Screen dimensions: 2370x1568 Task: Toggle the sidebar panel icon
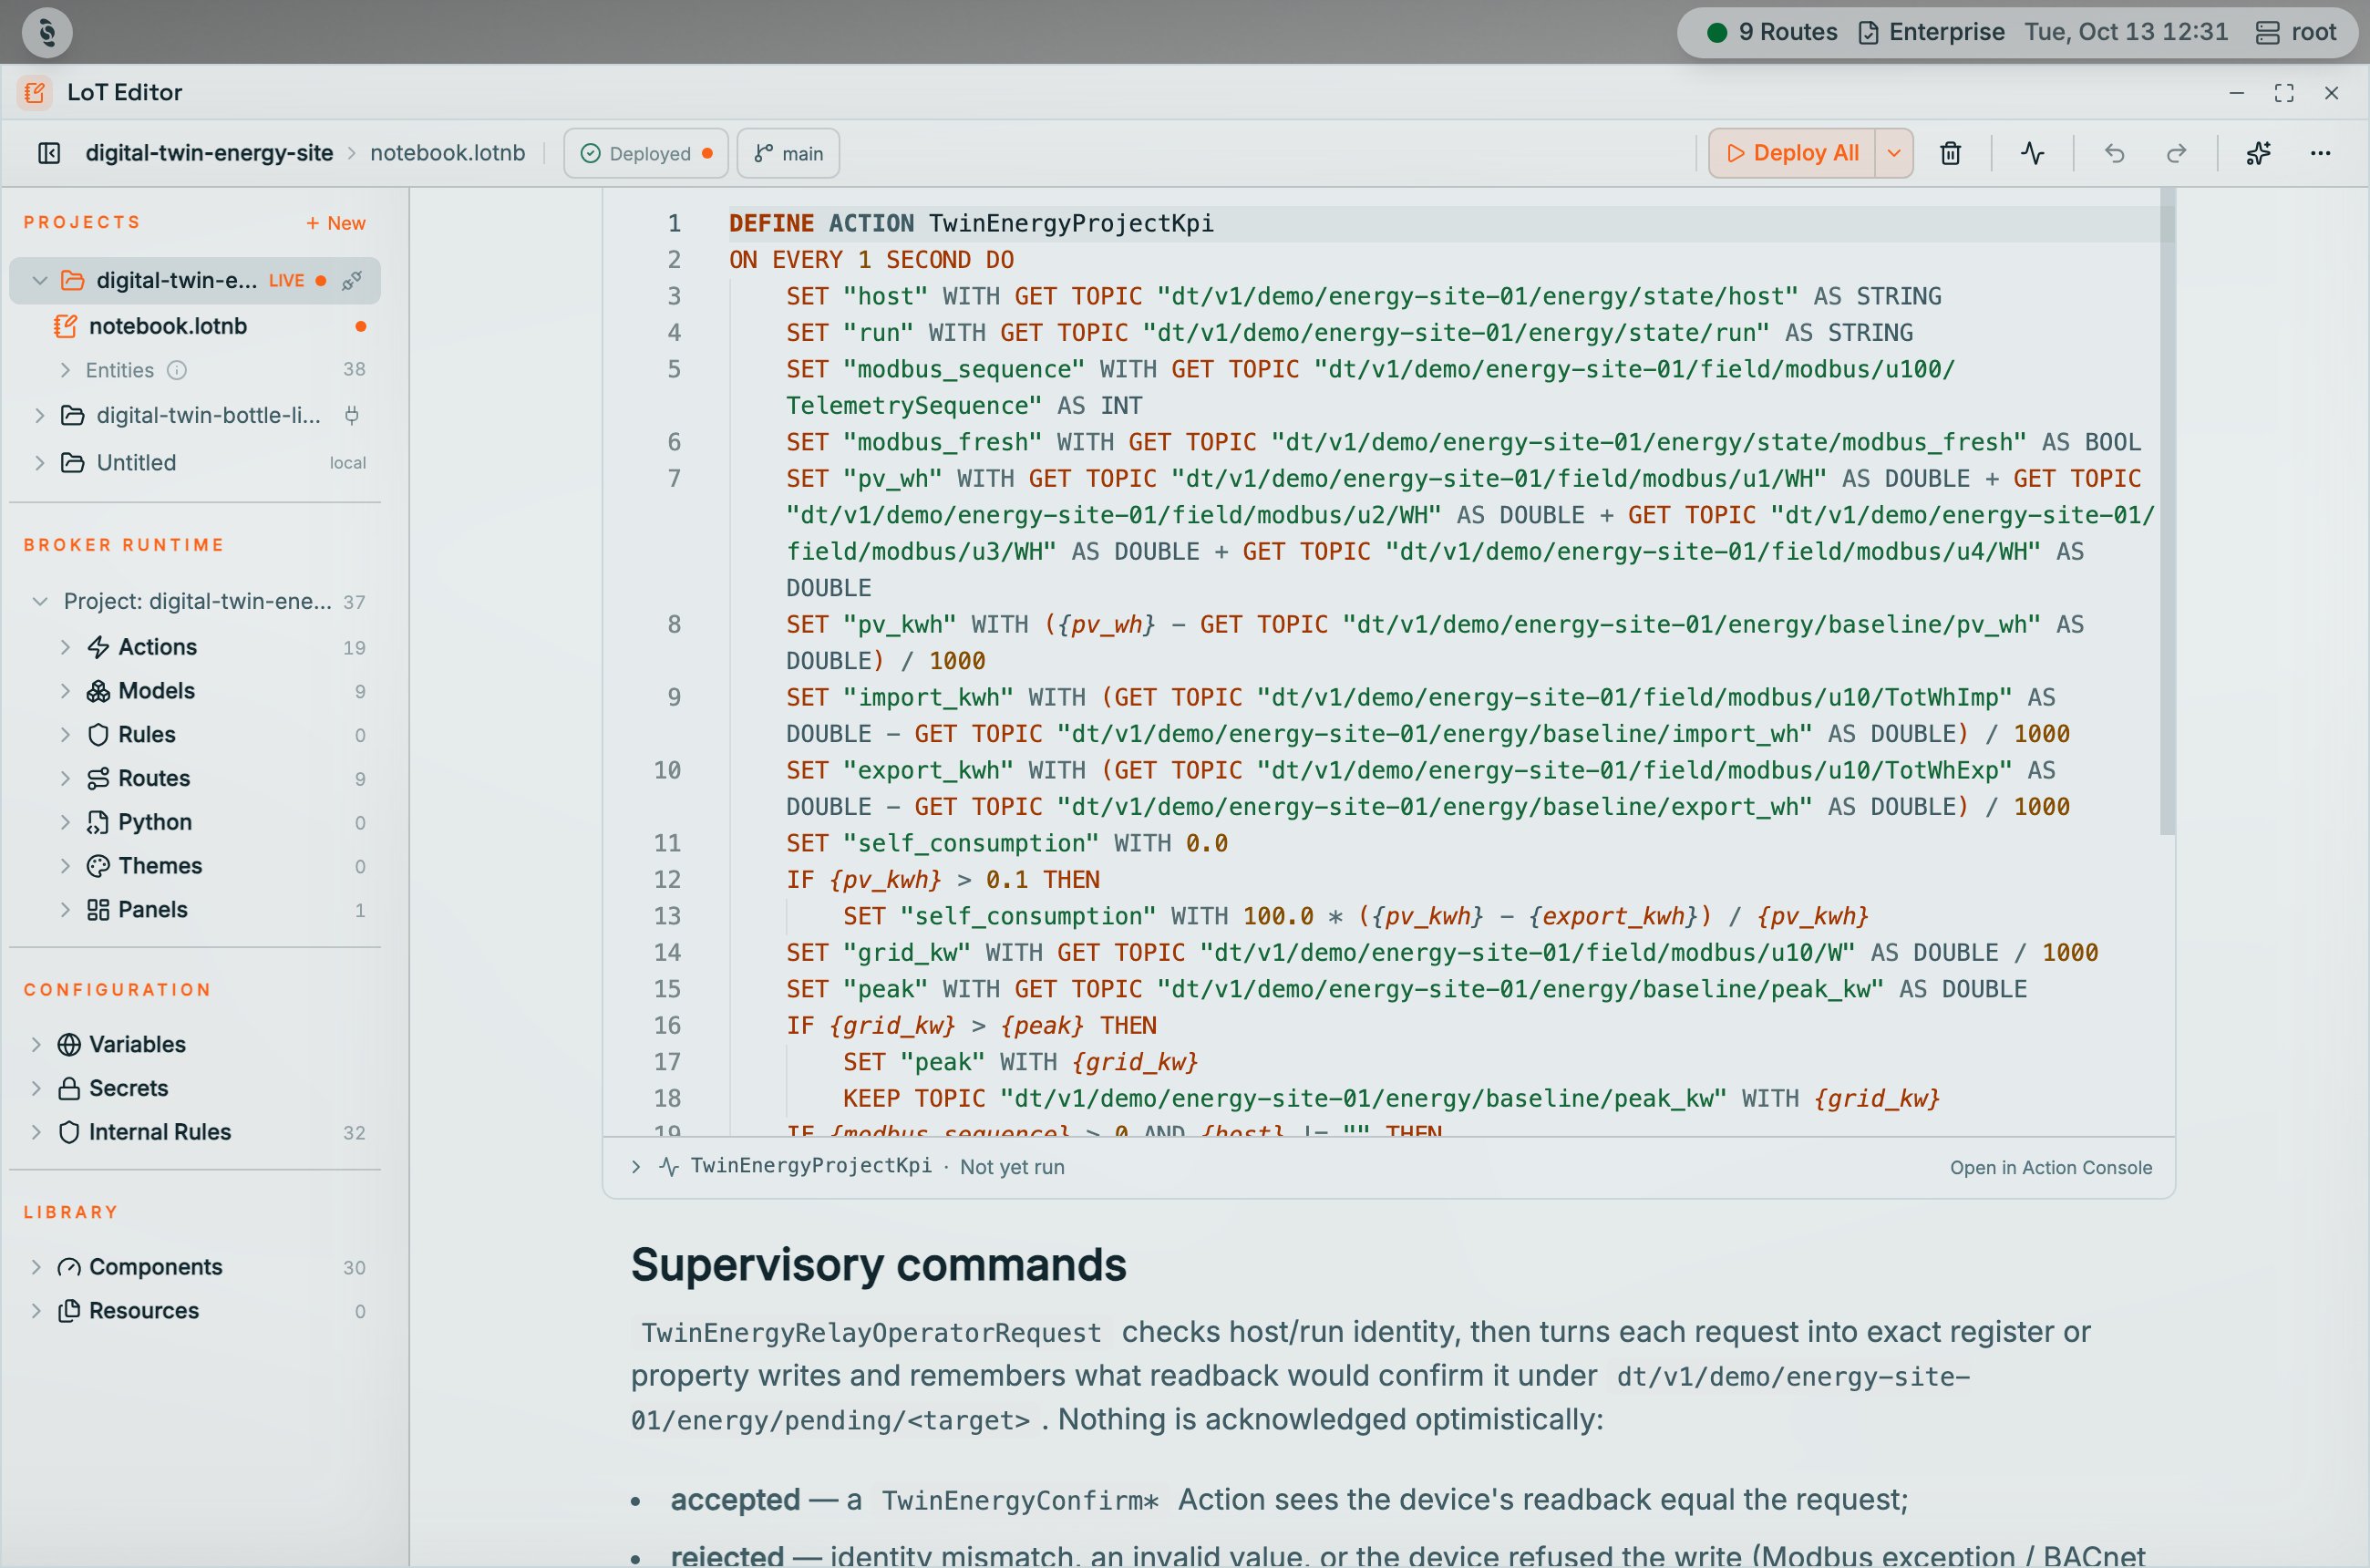click(49, 153)
